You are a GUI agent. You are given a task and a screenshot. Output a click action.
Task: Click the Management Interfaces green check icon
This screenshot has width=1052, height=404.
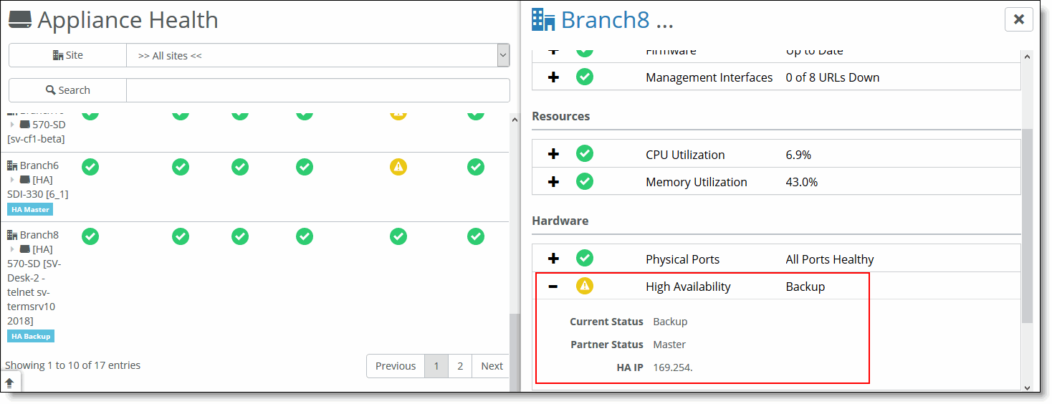point(585,77)
